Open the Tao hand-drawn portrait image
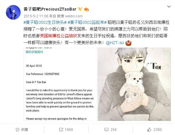This screenshot has width=175, height=135. (x=134, y=84)
